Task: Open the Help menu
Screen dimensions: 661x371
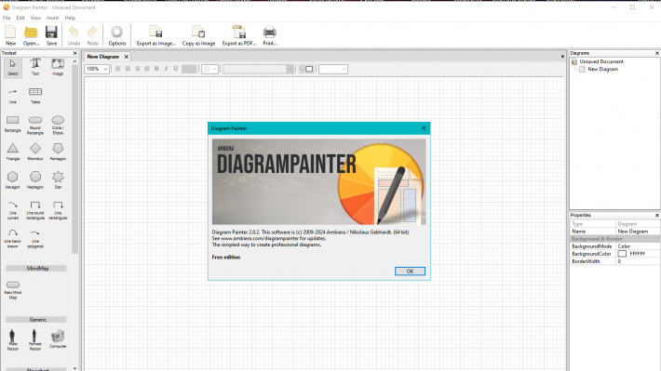Action: [70, 18]
